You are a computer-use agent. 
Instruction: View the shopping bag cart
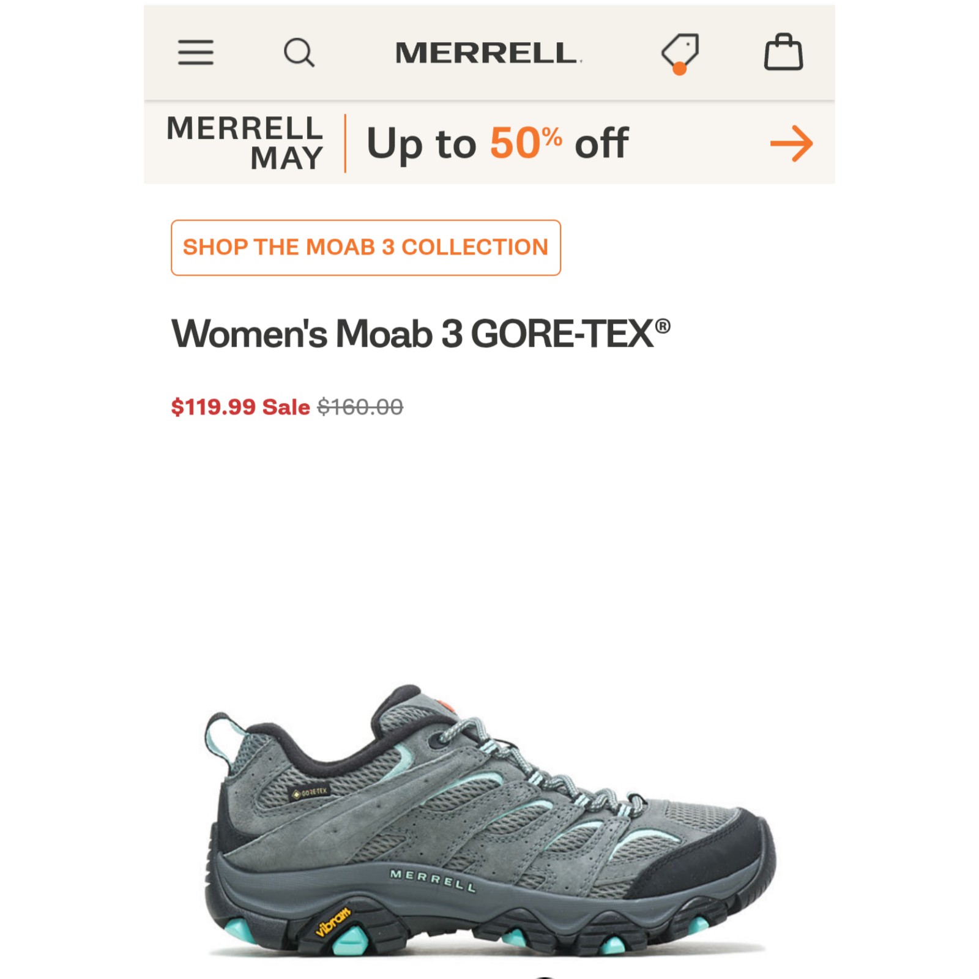(783, 52)
